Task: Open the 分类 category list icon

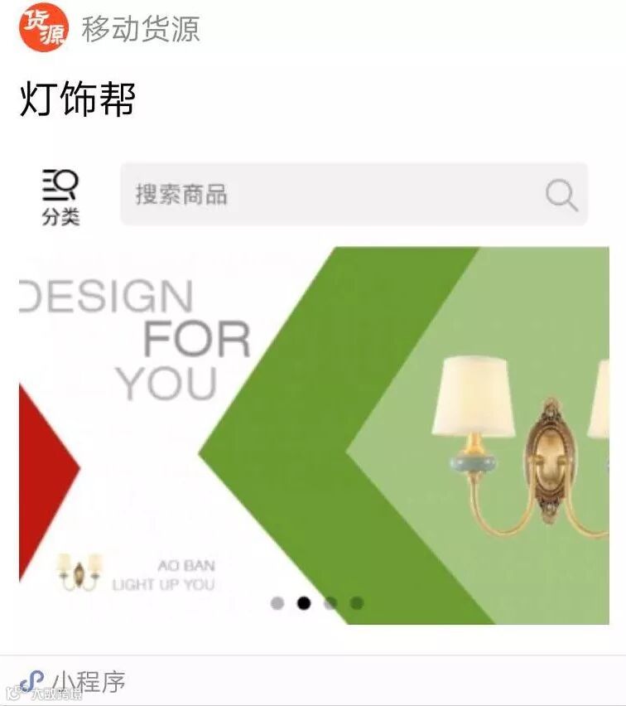Action: click(x=60, y=185)
